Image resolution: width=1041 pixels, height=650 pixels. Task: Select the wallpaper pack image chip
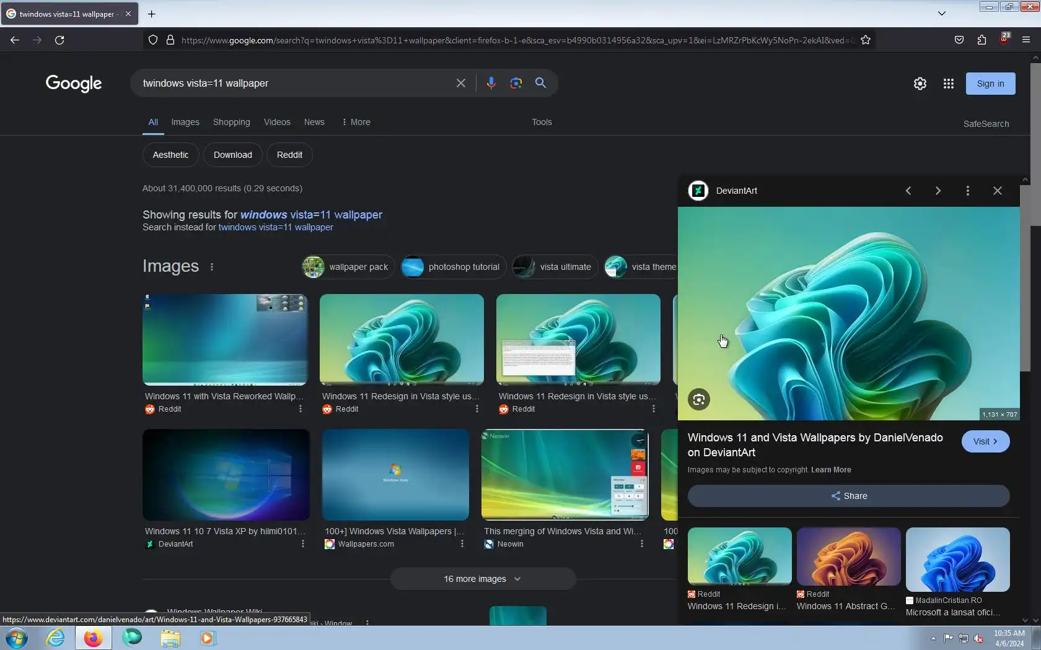pos(347,267)
